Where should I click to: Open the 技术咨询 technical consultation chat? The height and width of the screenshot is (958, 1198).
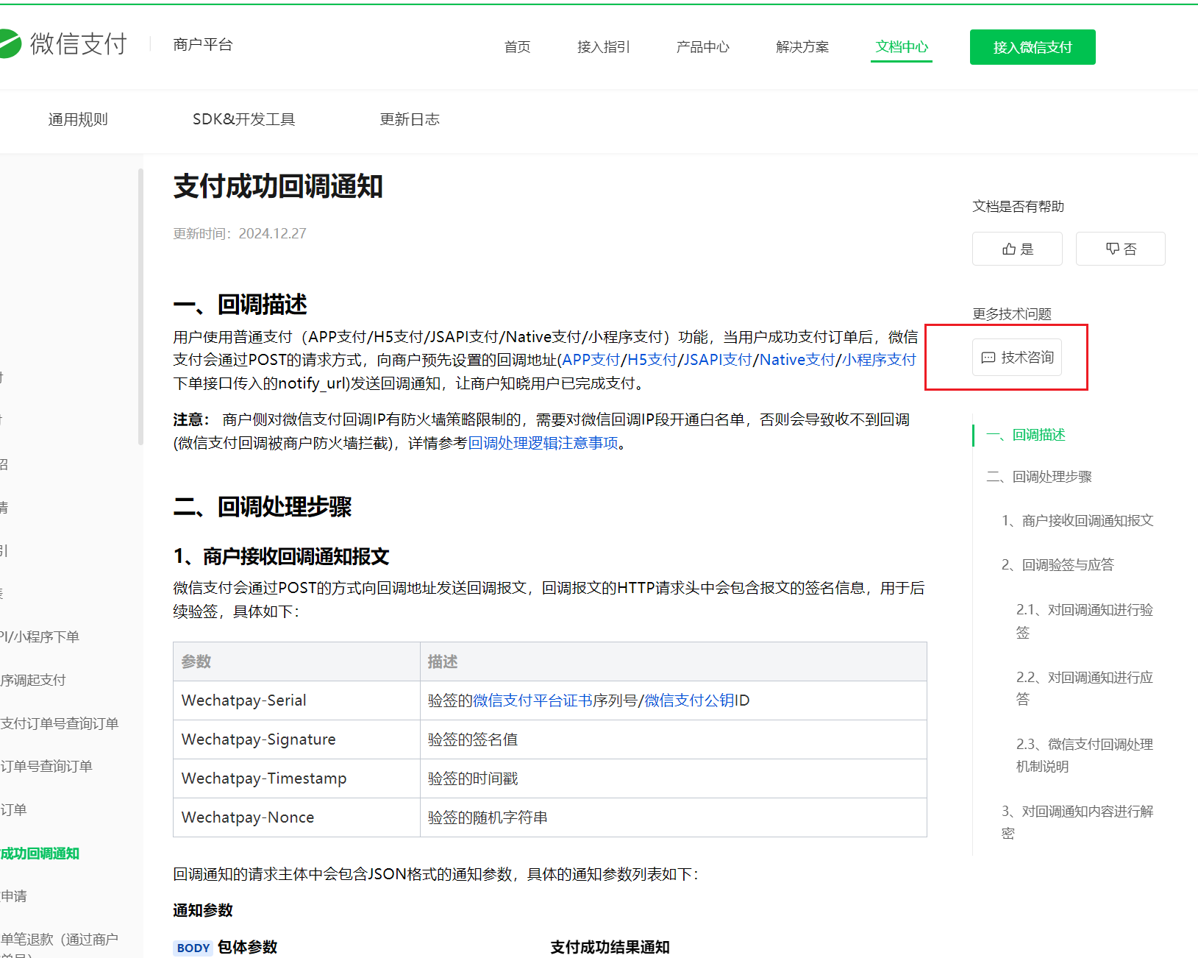click(x=1017, y=358)
